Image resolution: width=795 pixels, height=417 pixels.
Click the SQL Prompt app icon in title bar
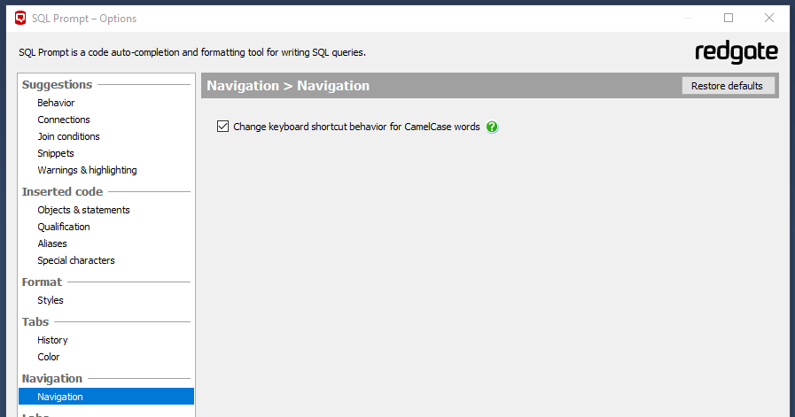pos(20,19)
